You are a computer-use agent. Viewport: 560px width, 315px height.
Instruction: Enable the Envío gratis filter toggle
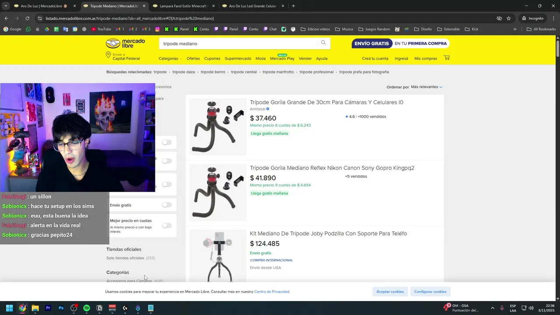click(x=167, y=205)
